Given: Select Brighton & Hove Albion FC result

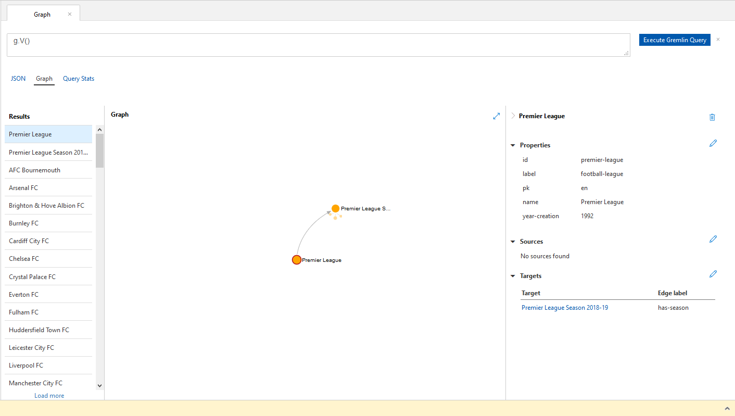Looking at the screenshot, I should tap(48, 206).
